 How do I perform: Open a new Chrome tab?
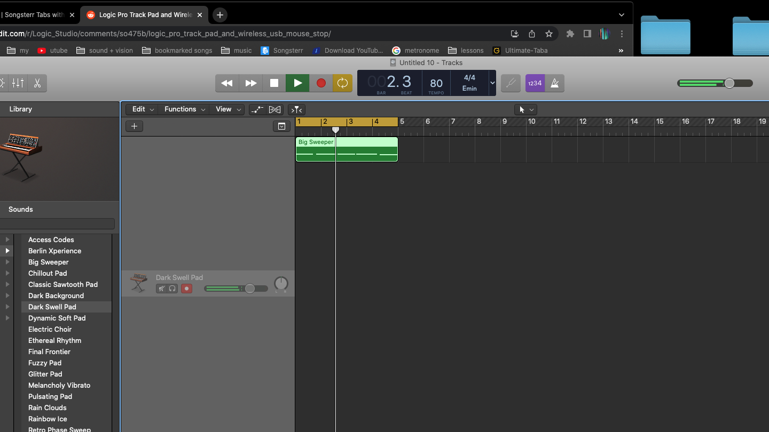[x=219, y=15]
